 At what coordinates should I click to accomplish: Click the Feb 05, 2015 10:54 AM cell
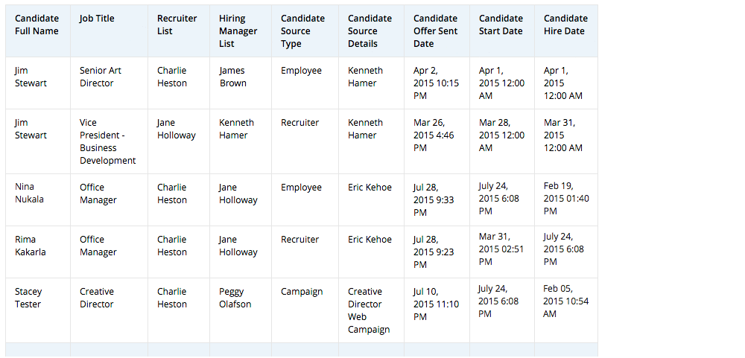(x=565, y=301)
